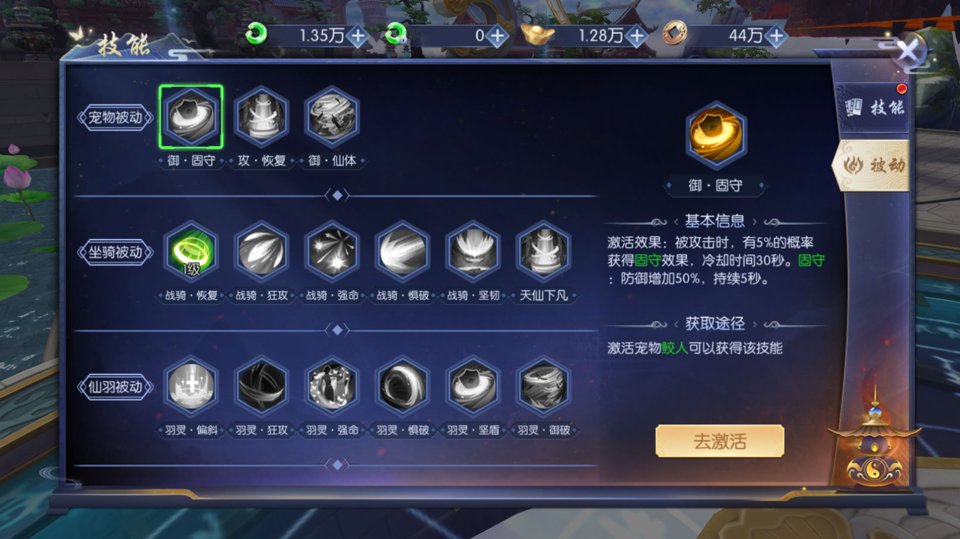Add copper coins with the plus button
The width and height of the screenshot is (960, 539).
click(x=776, y=36)
